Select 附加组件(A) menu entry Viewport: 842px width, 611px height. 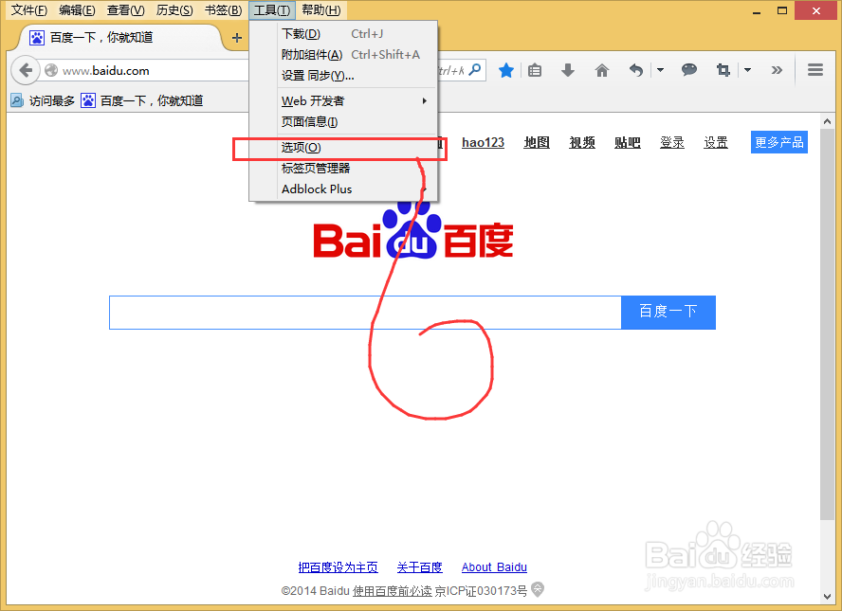[x=343, y=55]
